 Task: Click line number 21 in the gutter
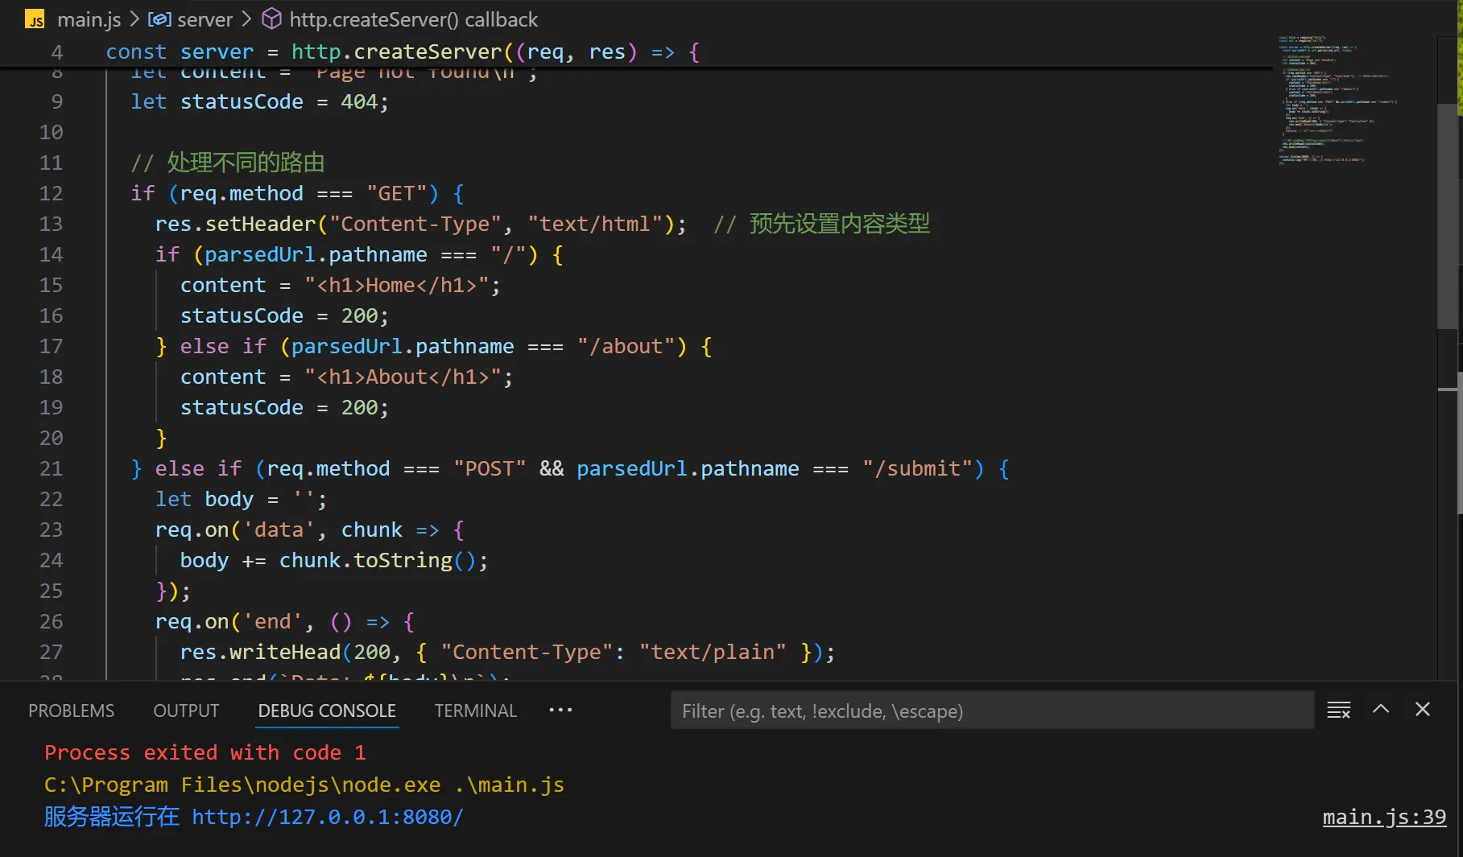point(51,468)
